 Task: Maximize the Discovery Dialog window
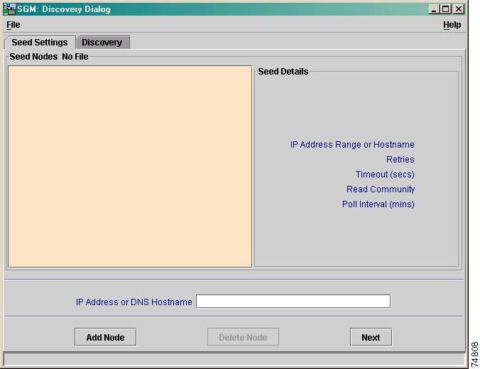click(x=446, y=9)
